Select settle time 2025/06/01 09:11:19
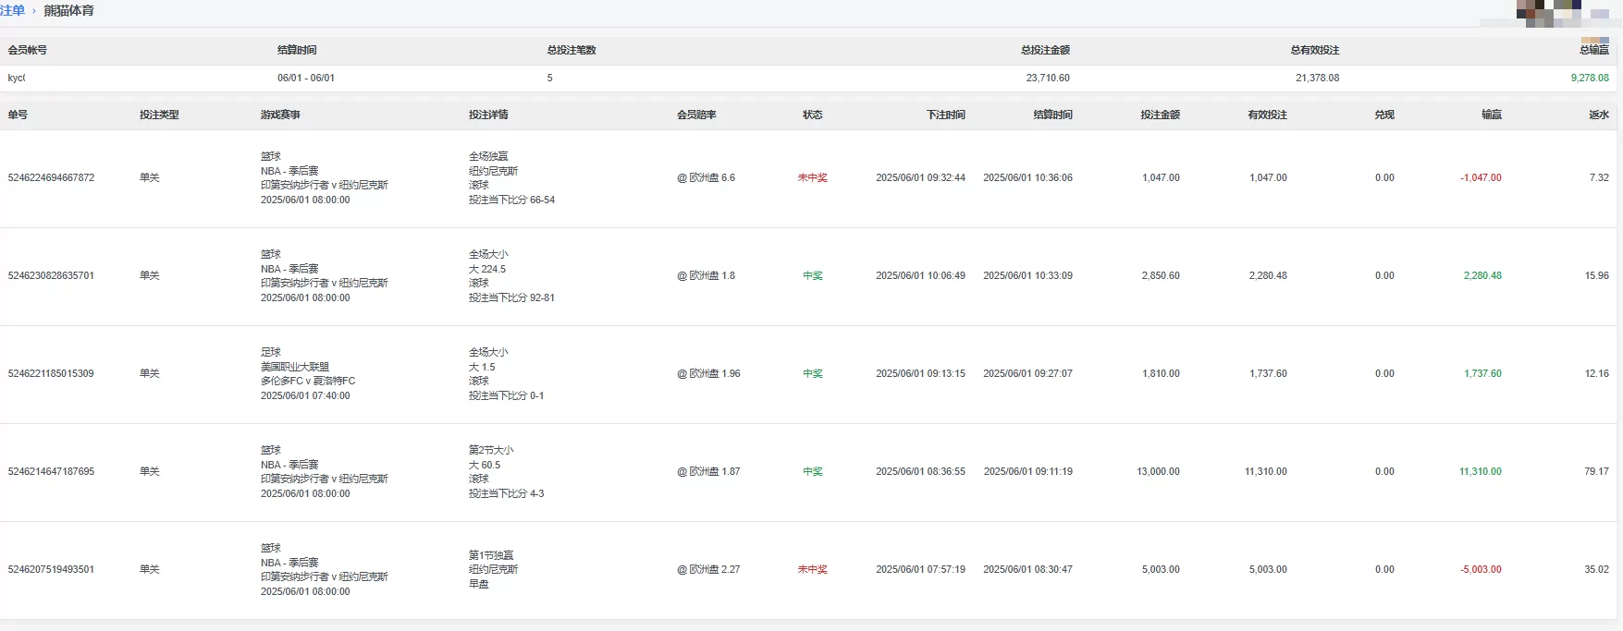 [1027, 471]
